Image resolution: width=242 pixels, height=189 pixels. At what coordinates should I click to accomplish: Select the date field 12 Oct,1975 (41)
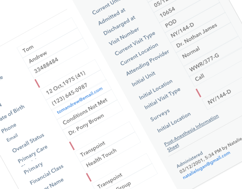pyautogui.click(x=70, y=80)
